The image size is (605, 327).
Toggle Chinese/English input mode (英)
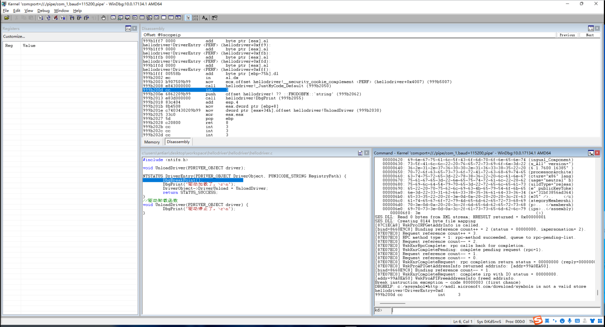(x=547, y=321)
